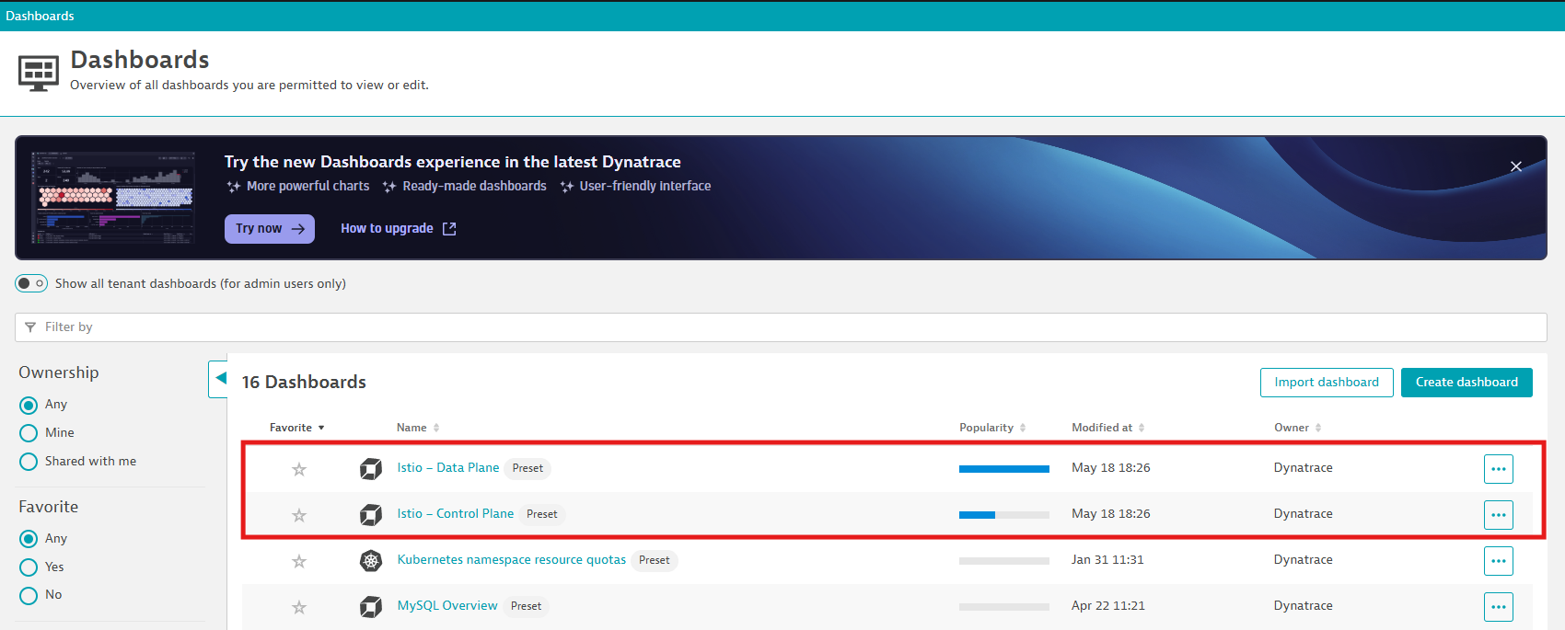This screenshot has width=1565, height=630.
Task: Click the Kubernetes helm wheel icon
Action: (371, 561)
